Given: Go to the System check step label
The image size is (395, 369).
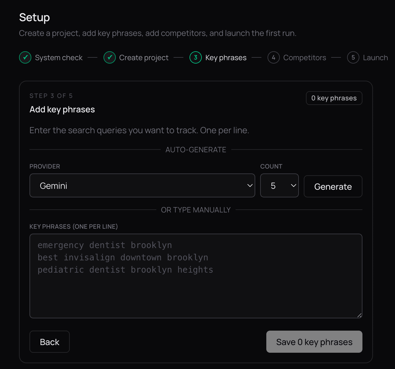Looking at the screenshot, I should [x=59, y=58].
